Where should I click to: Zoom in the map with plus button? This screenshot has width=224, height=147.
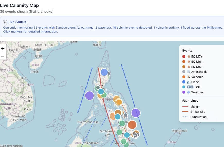click(x=3, y=49)
